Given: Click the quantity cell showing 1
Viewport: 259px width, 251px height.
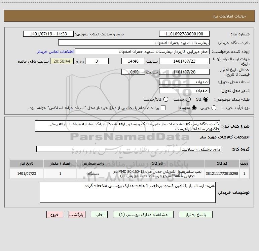Looking at the screenshot, I should click(60, 174).
